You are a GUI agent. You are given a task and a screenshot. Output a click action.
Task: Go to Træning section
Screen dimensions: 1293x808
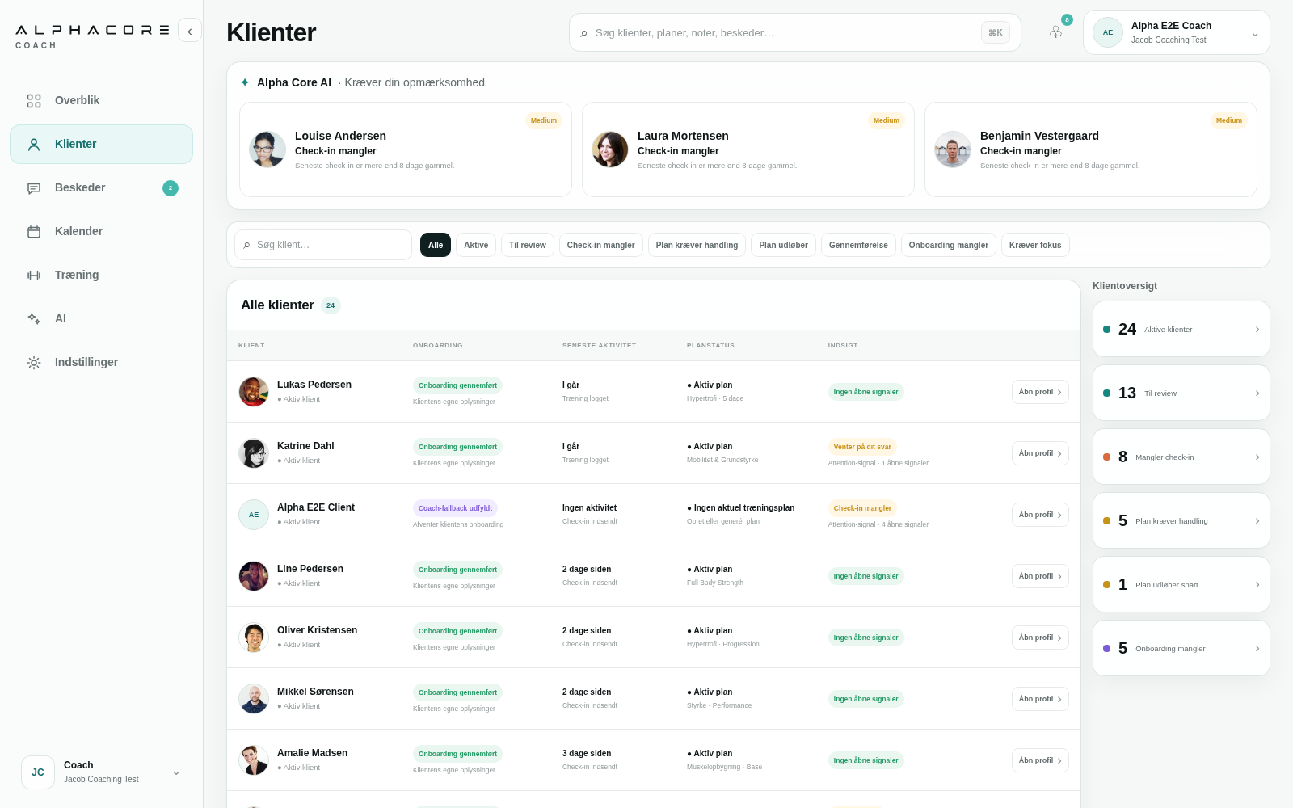coord(101,276)
